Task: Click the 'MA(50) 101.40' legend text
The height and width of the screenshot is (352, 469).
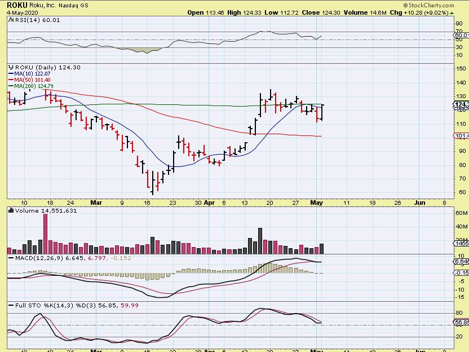Action: pos(32,80)
